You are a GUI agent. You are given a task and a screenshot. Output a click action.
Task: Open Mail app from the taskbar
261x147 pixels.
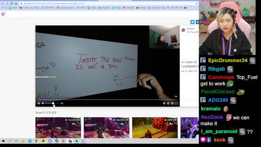click(30, 141)
